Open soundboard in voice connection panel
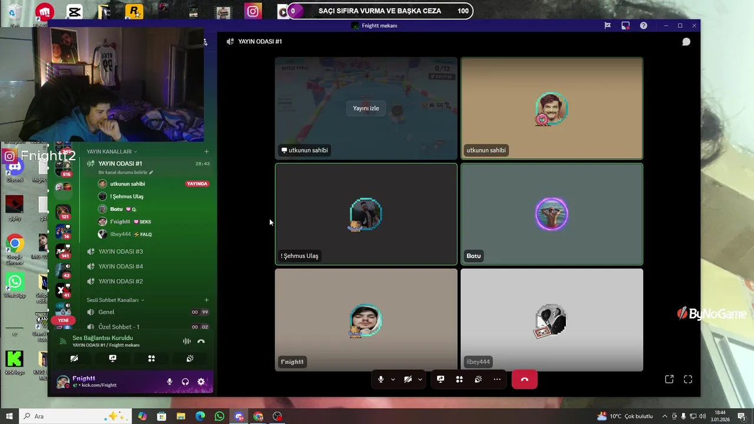This screenshot has height=424, width=754. tap(190, 358)
